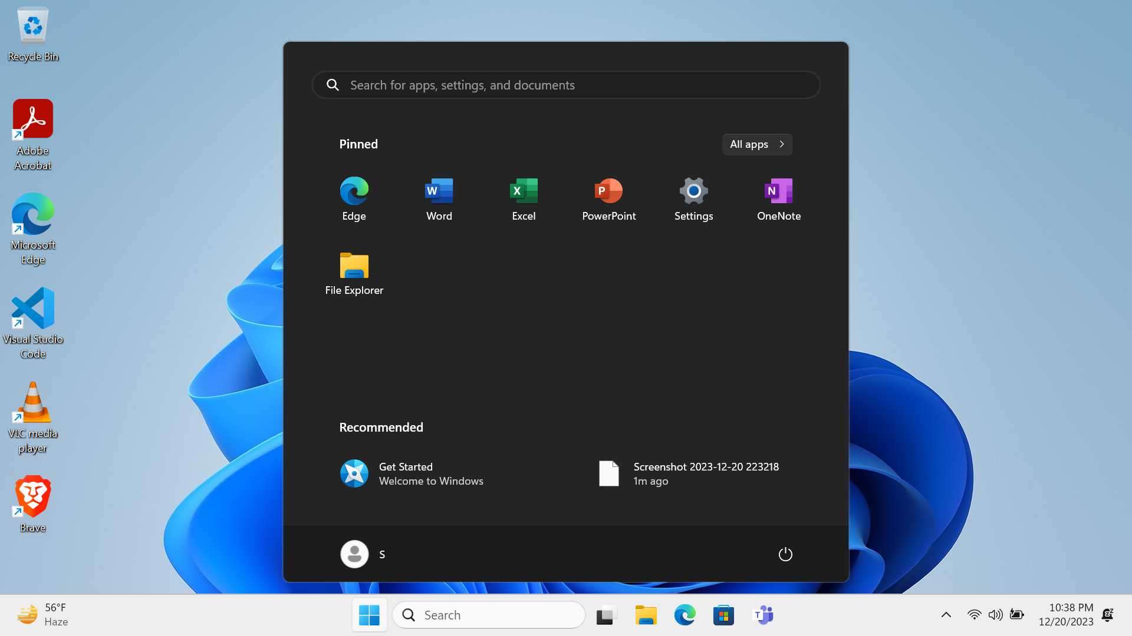The image size is (1132, 636).
Task: Select the Adobe Acrobat desktop shortcut
Action: pyautogui.click(x=33, y=135)
